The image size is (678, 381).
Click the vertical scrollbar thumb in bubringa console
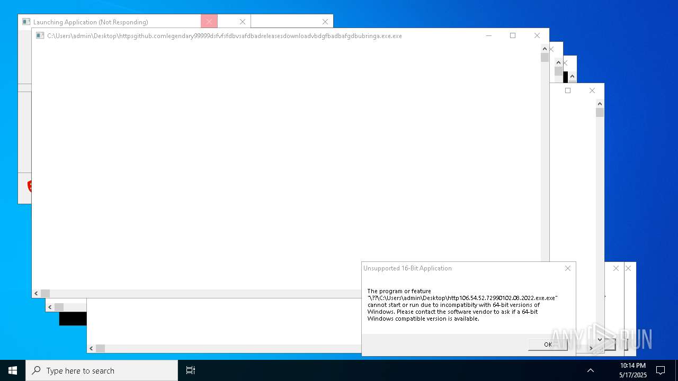coord(545,58)
